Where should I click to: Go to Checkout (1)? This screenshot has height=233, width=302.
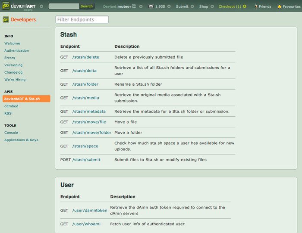click(x=230, y=6)
